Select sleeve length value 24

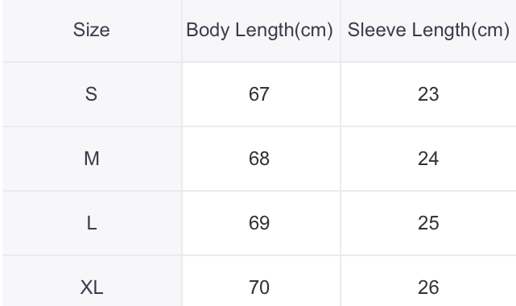(x=428, y=159)
